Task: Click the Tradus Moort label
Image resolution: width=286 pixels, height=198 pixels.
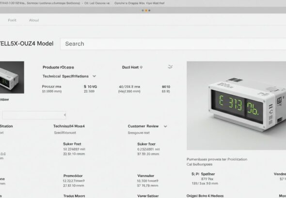Action: [x=74, y=196]
